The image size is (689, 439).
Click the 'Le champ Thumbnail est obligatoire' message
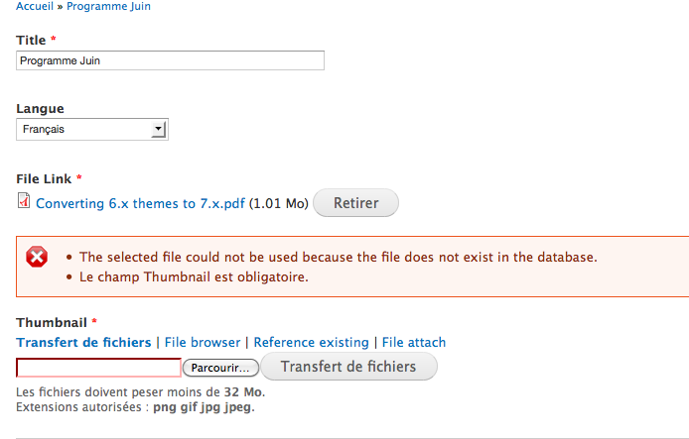tap(194, 276)
